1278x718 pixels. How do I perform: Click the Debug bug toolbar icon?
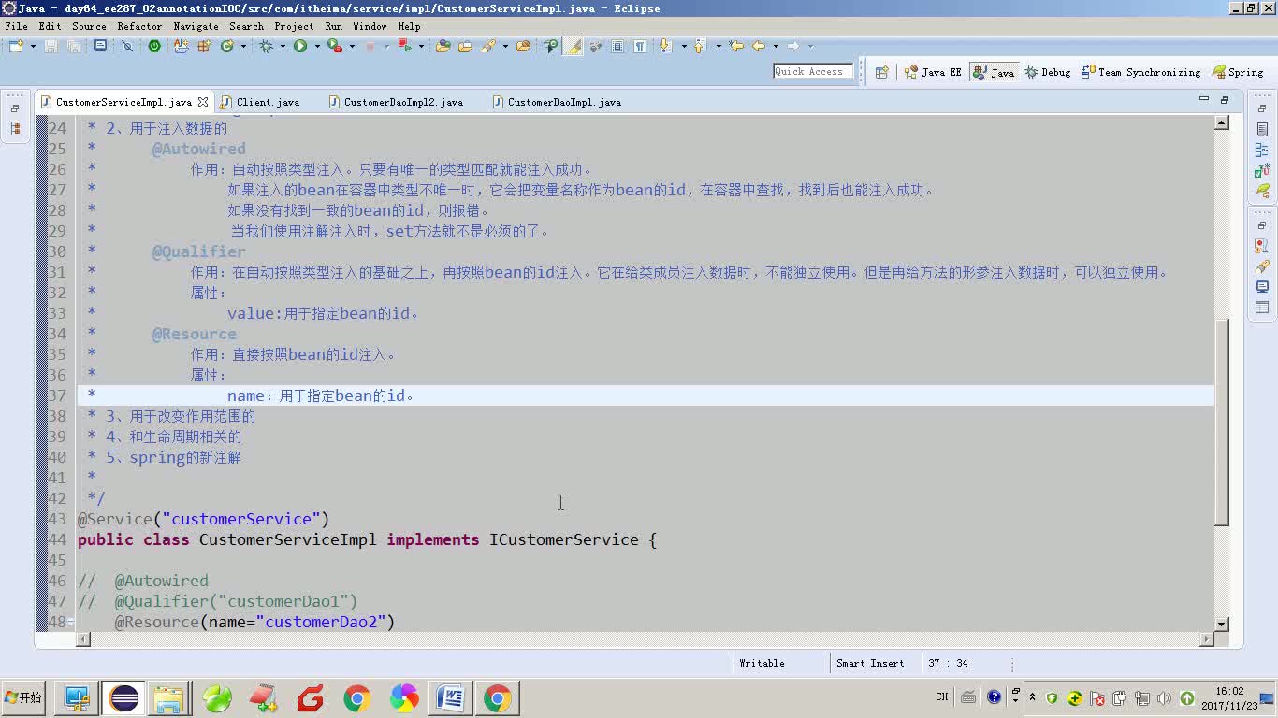point(267,46)
